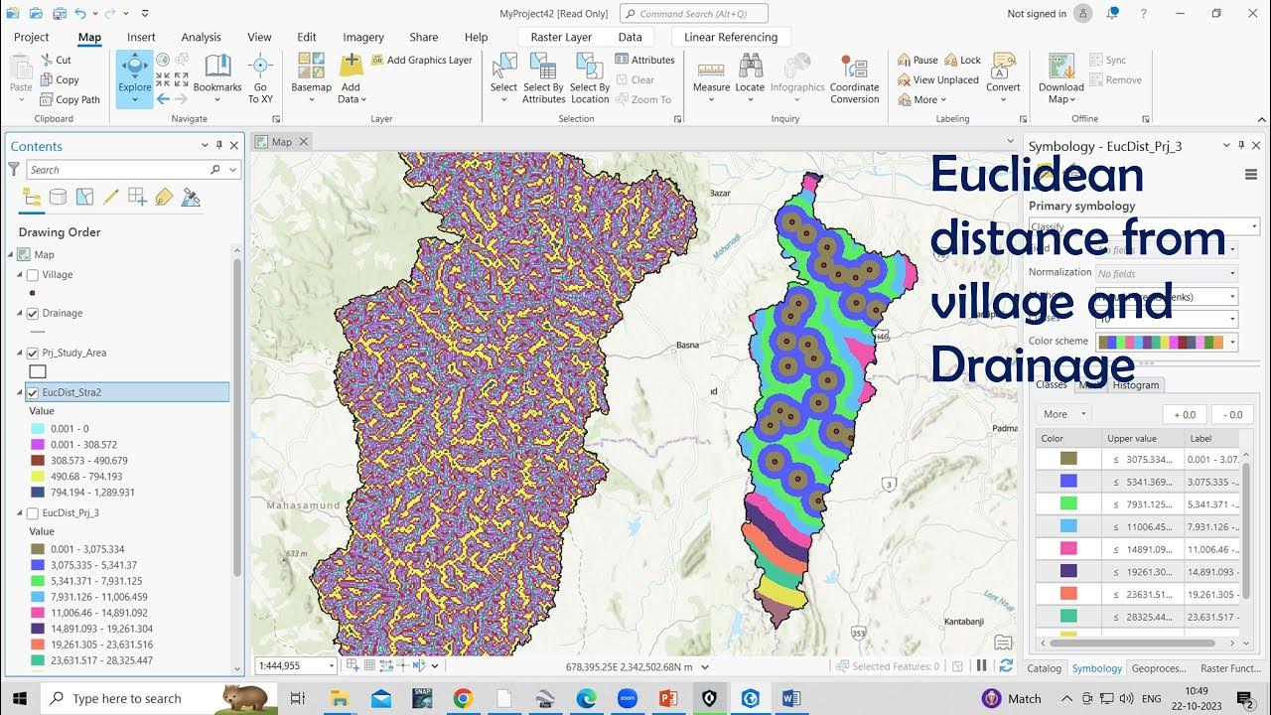Click Not signed in

coord(1037,14)
